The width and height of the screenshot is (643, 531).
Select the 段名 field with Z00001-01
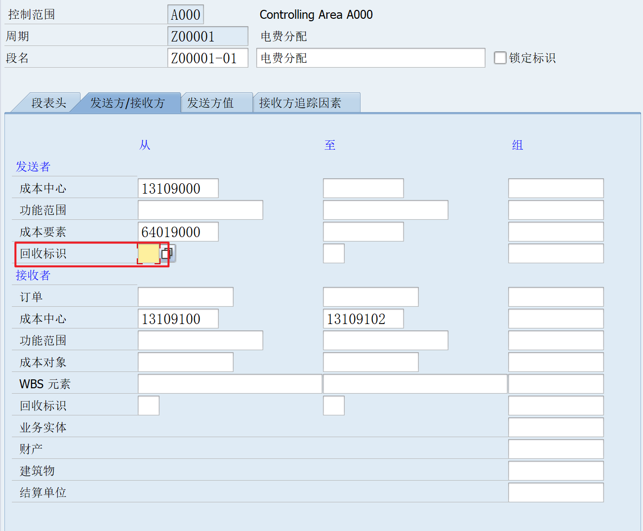coord(207,58)
